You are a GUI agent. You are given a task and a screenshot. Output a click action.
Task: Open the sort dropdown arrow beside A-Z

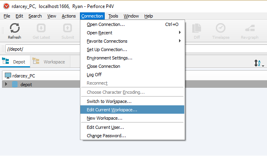[263, 66]
